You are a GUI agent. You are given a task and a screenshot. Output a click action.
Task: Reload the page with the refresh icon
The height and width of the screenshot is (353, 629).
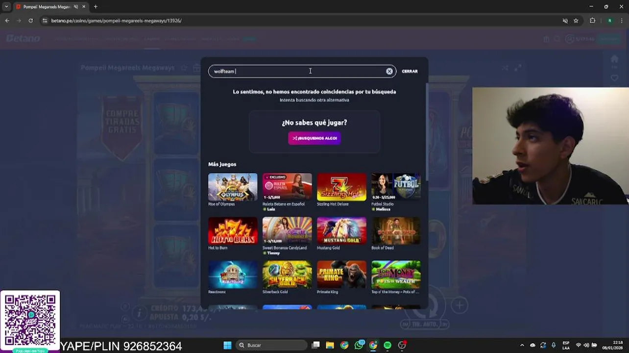pos(30,21)
